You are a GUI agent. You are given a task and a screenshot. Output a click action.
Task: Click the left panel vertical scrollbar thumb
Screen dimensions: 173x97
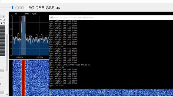click(x=7, y=52)
